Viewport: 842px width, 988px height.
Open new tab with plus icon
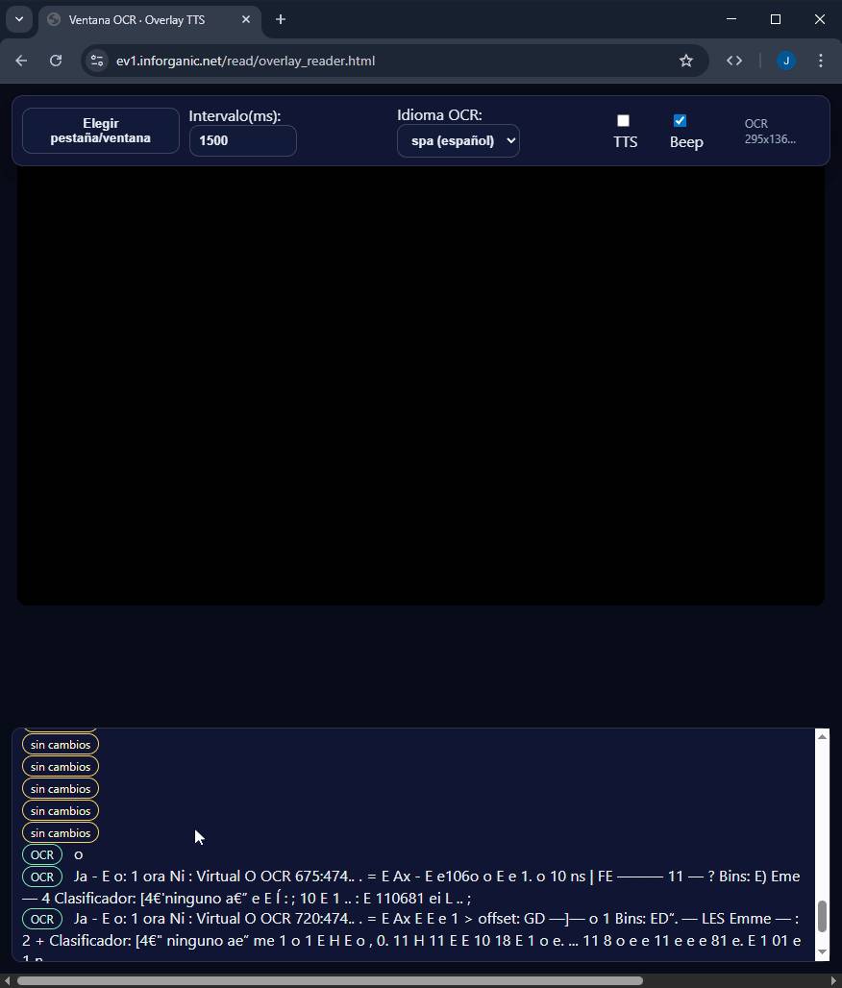(x=281, y=19)
